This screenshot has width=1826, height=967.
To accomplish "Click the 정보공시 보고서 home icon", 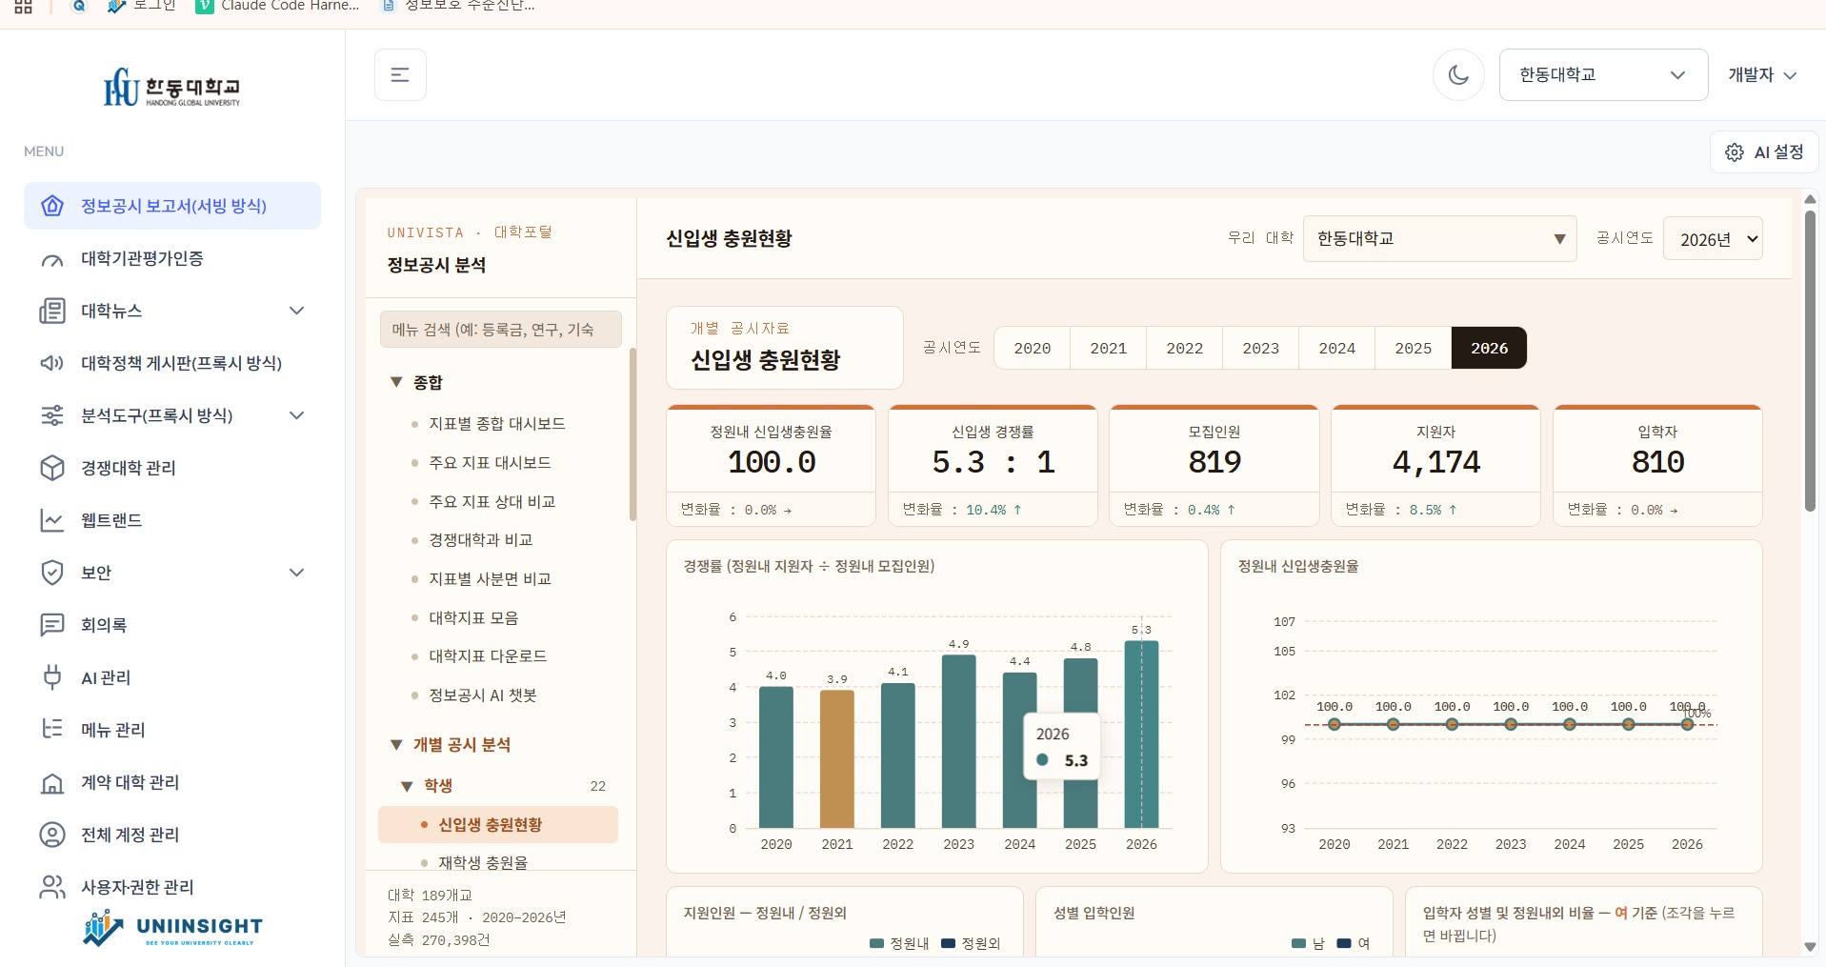I will [x=52, y=206].
